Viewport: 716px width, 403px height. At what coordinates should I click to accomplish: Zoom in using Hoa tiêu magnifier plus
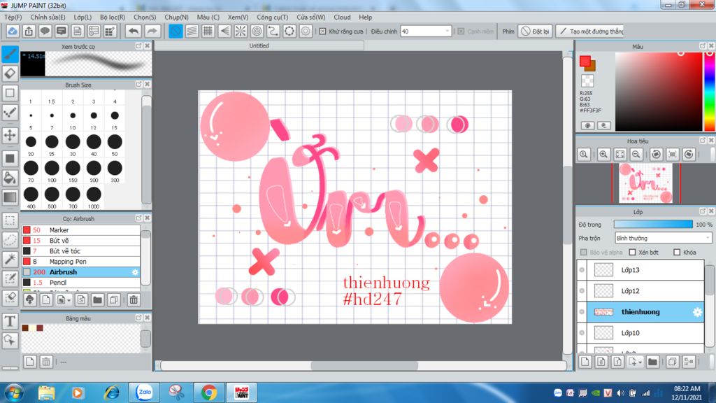pyautogui.click(x=603, y=155)
